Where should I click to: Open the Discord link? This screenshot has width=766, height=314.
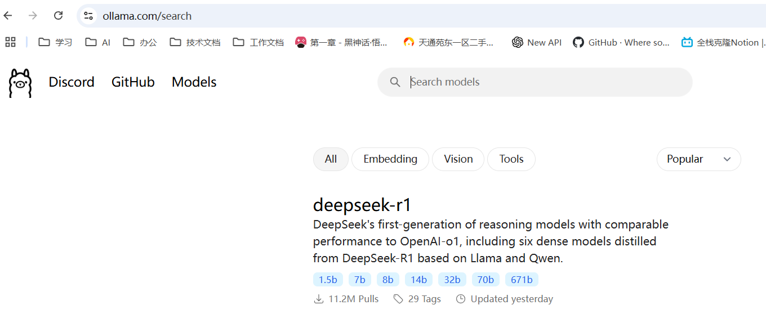(x=72, y=82)
